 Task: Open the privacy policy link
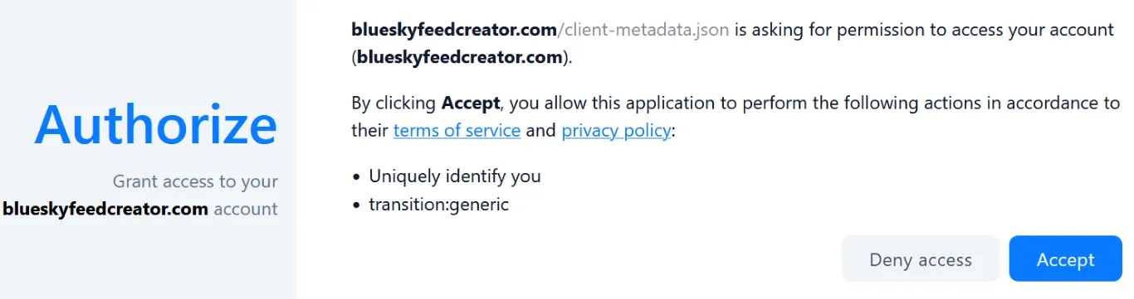(616, 131)
